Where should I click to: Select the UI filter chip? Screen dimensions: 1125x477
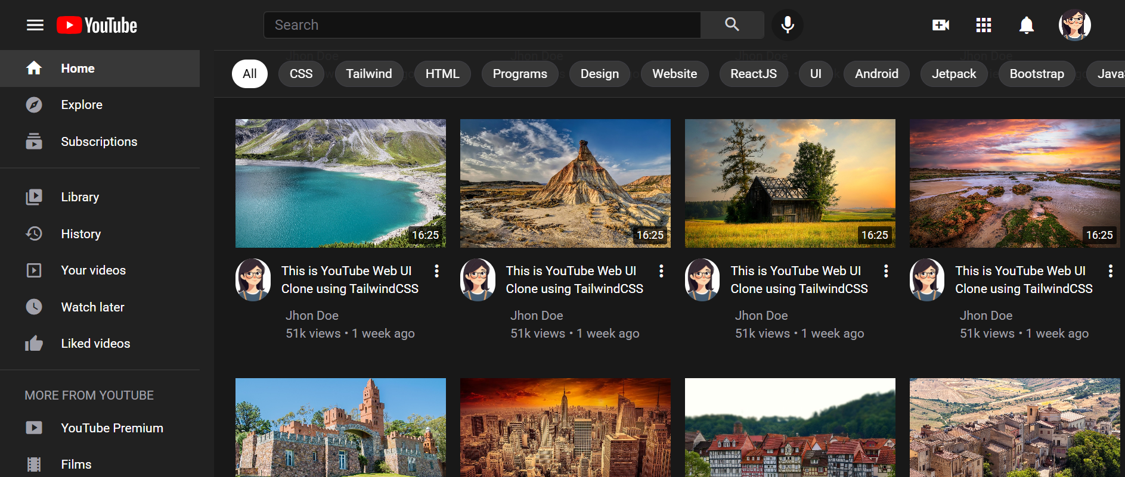816,74
